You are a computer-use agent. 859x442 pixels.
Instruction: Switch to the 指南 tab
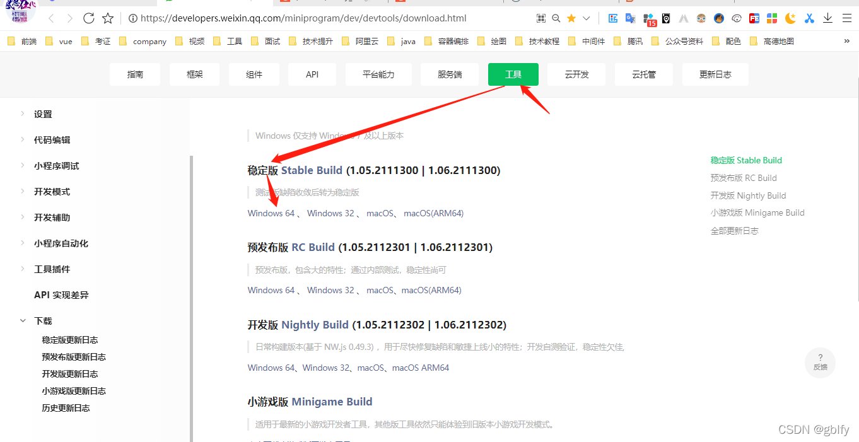coord(135,74)
